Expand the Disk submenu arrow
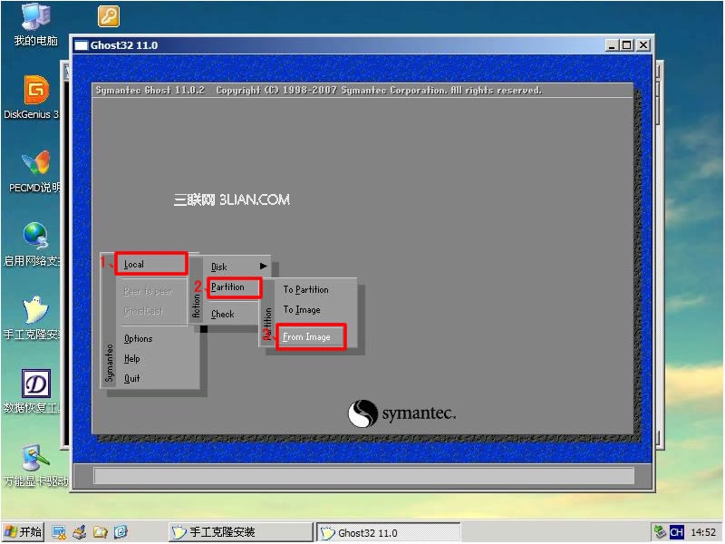Viewport: 725px width, 544px height. [x=263, y=266]
